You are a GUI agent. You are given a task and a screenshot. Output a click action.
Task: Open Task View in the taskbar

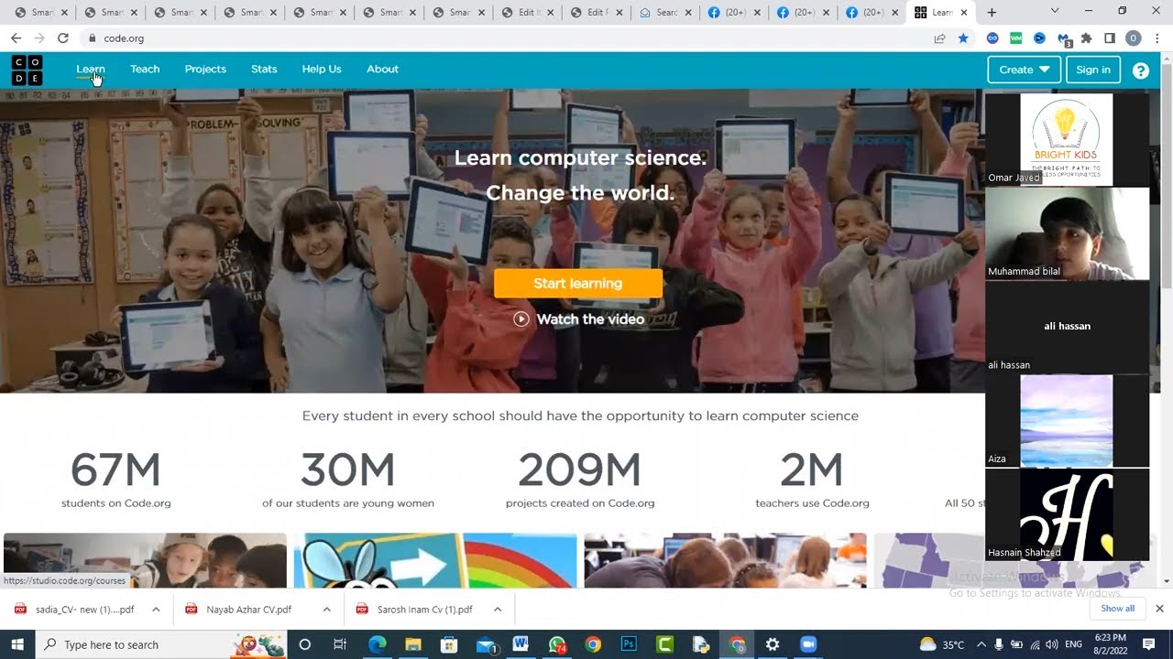[x=340, y=644]
